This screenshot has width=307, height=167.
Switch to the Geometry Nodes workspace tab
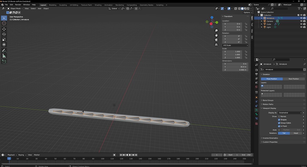[x=146, y=5]
